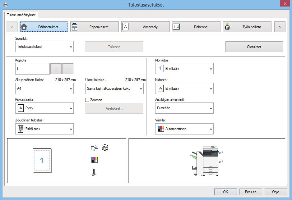Expand the Nidonta dropdown arrow
This screenshot has height=200, width=292.
coord(211,89)
